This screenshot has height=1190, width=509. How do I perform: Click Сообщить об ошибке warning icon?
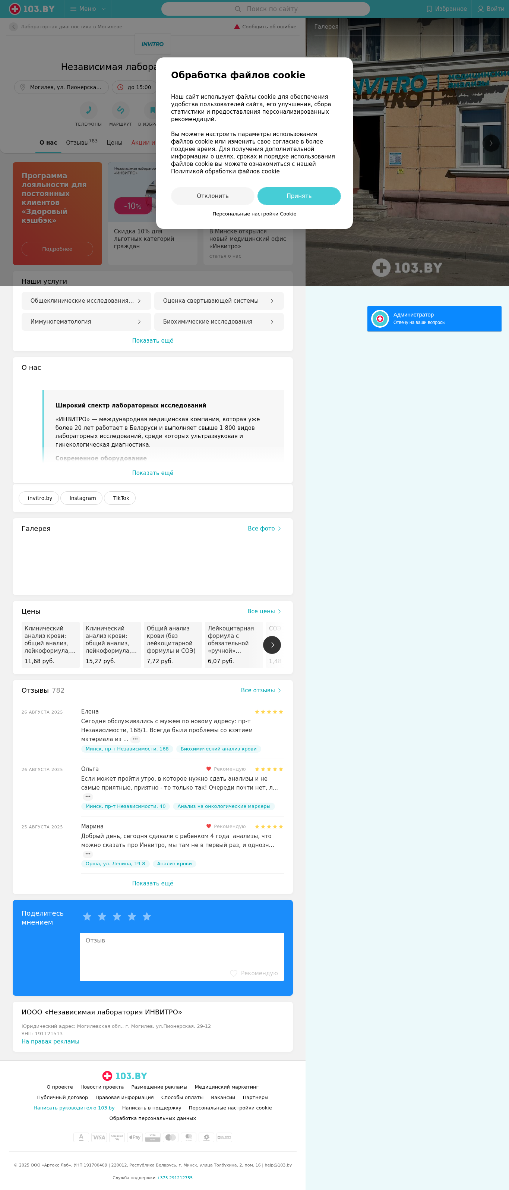click(x=237, y=27)
